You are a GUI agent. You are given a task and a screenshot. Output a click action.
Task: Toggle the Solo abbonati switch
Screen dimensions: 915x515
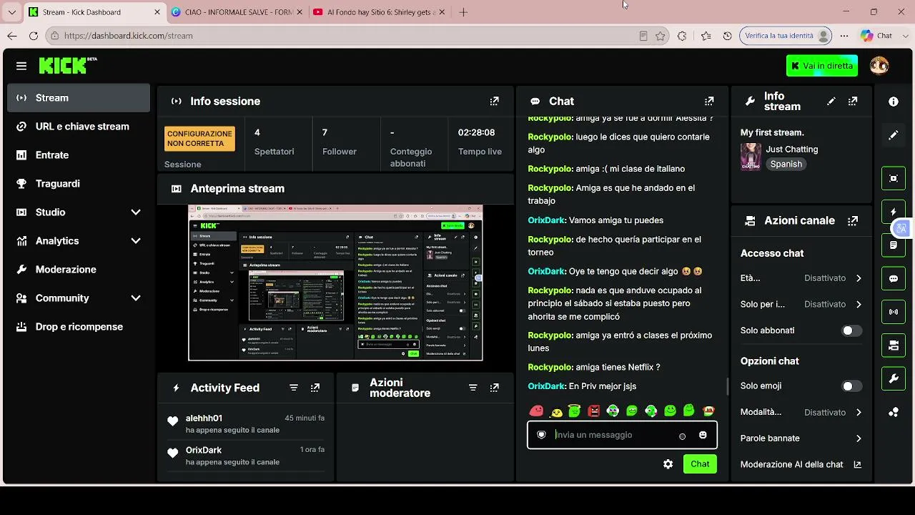(x=851, y=330)
